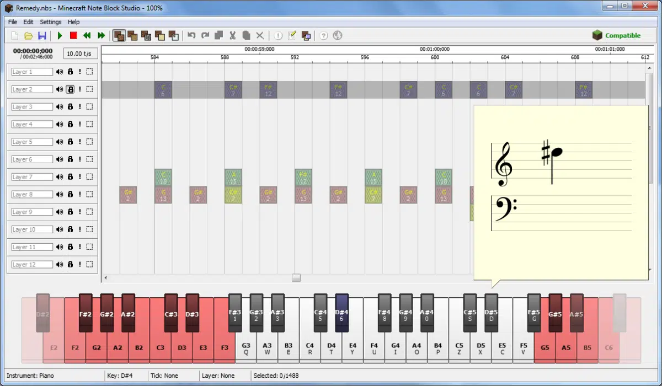Image resolution: width=662 pixels, height=386 pixels.
Task: Click the Layer 7 name field
Action: coord(32,177)
